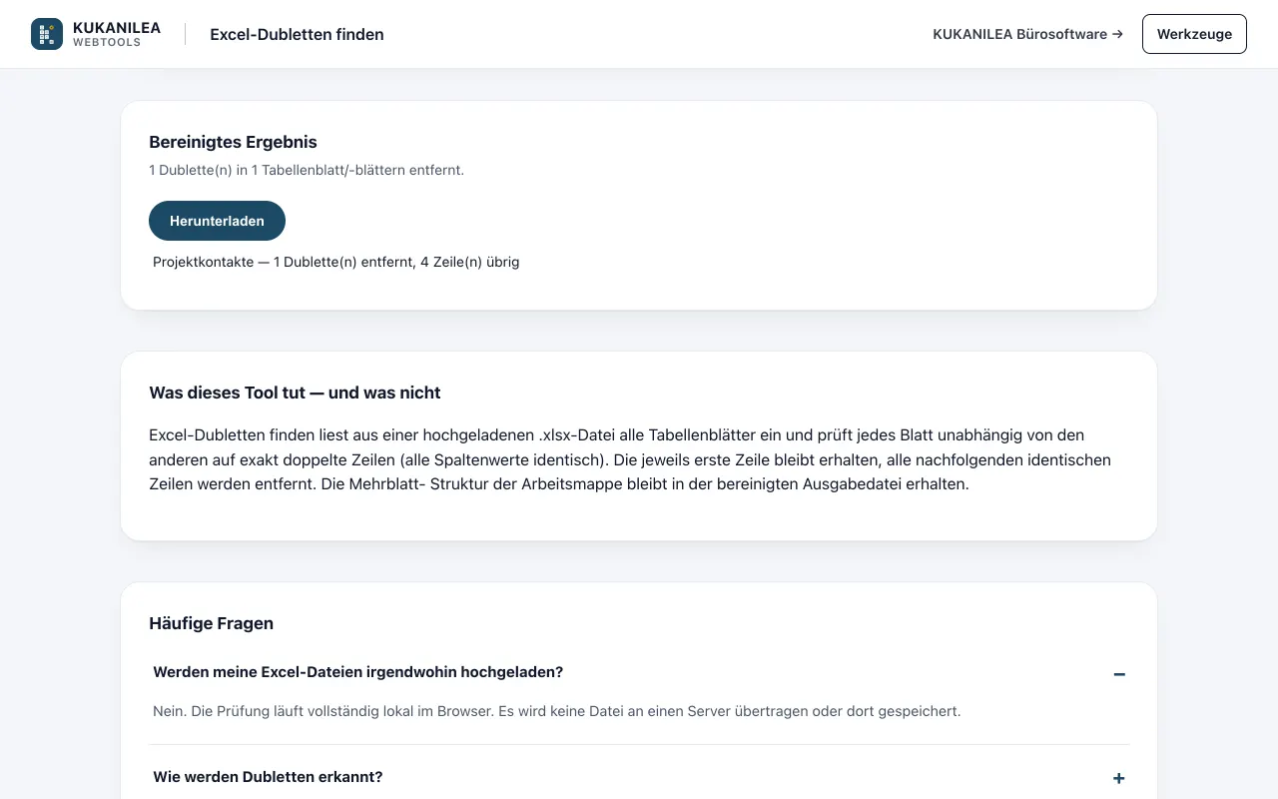Click the 'KUKANILEA WEBTOOLS' brand text

tap(117, 34)
